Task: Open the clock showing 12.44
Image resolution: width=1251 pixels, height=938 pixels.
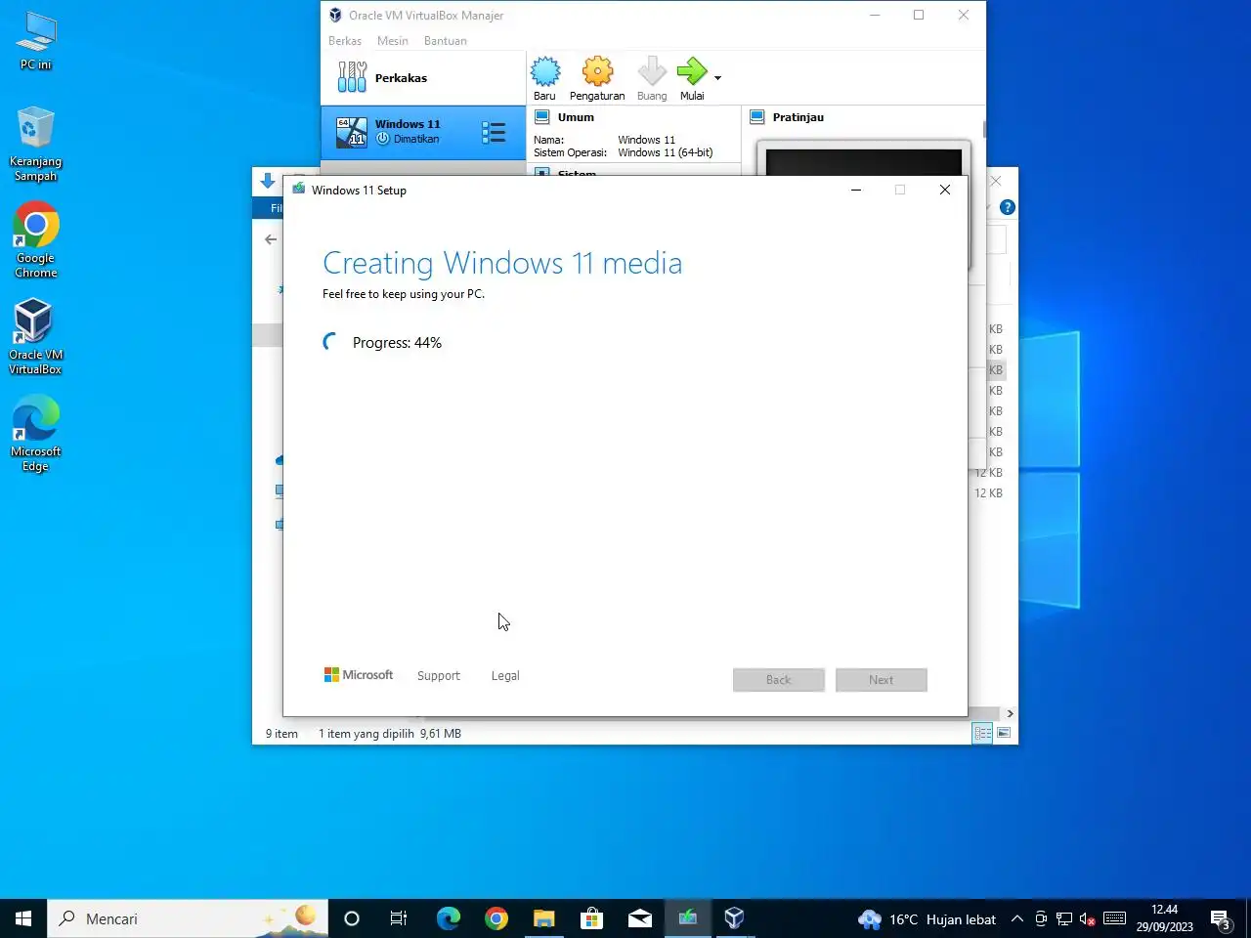Action: tap(1164, 918)
